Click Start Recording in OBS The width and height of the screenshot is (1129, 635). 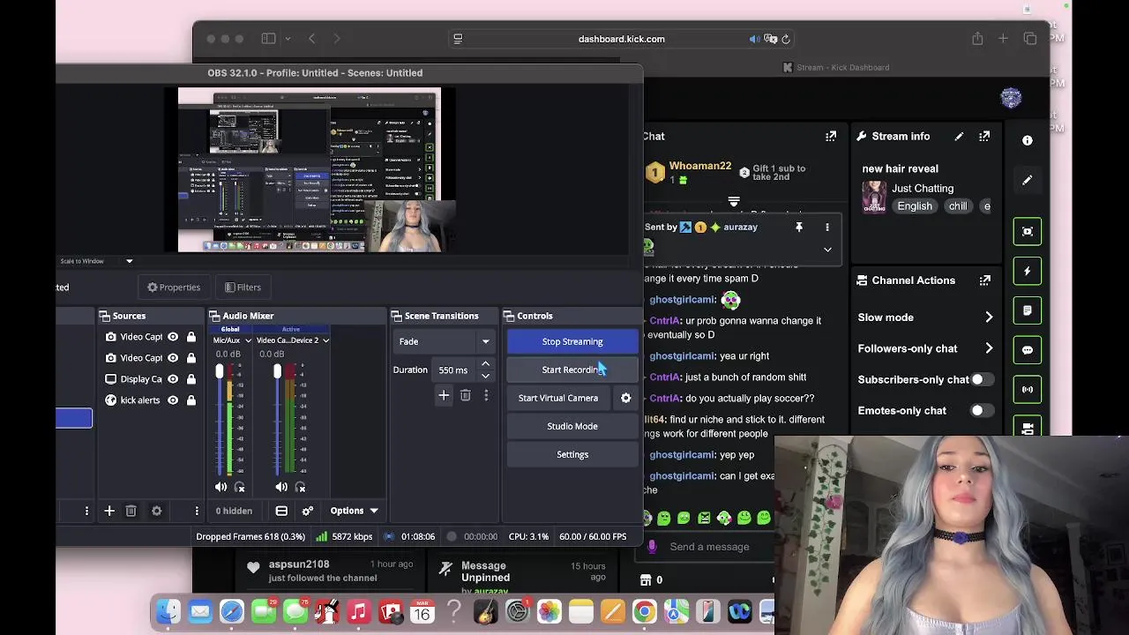pos(572,370)
